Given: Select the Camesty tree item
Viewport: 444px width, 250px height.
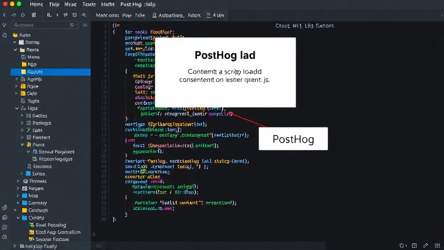Looking at the screenshot, I should click(x=38, y=203).
